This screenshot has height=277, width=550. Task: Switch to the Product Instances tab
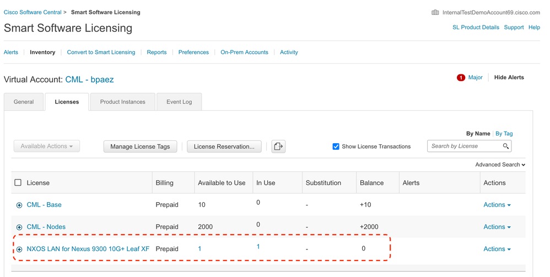pos(122,102)
